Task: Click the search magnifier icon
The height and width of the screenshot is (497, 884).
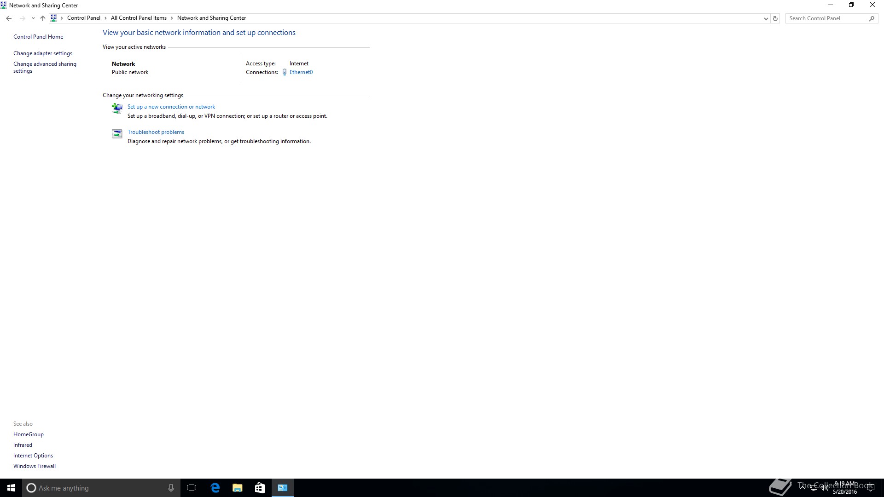Action: (872, 18)
